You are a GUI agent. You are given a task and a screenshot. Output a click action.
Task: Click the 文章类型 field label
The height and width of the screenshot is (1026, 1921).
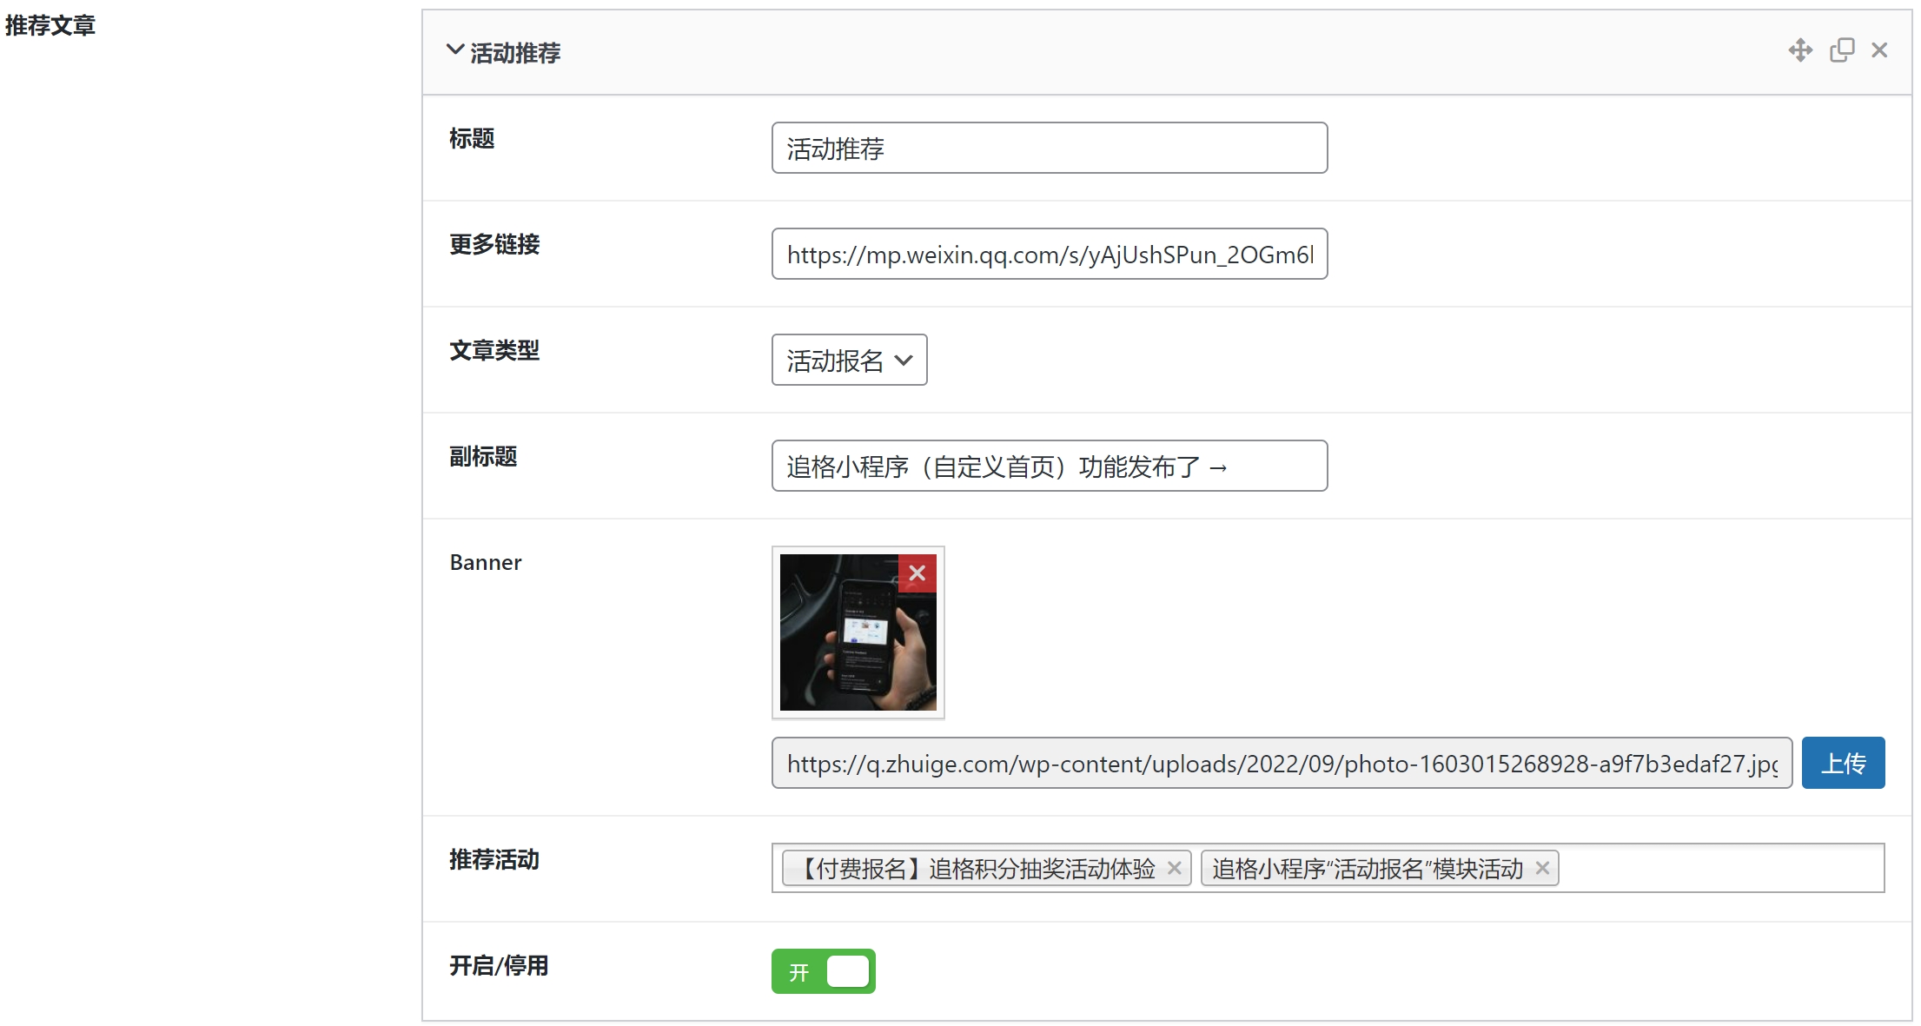(494, 350)
